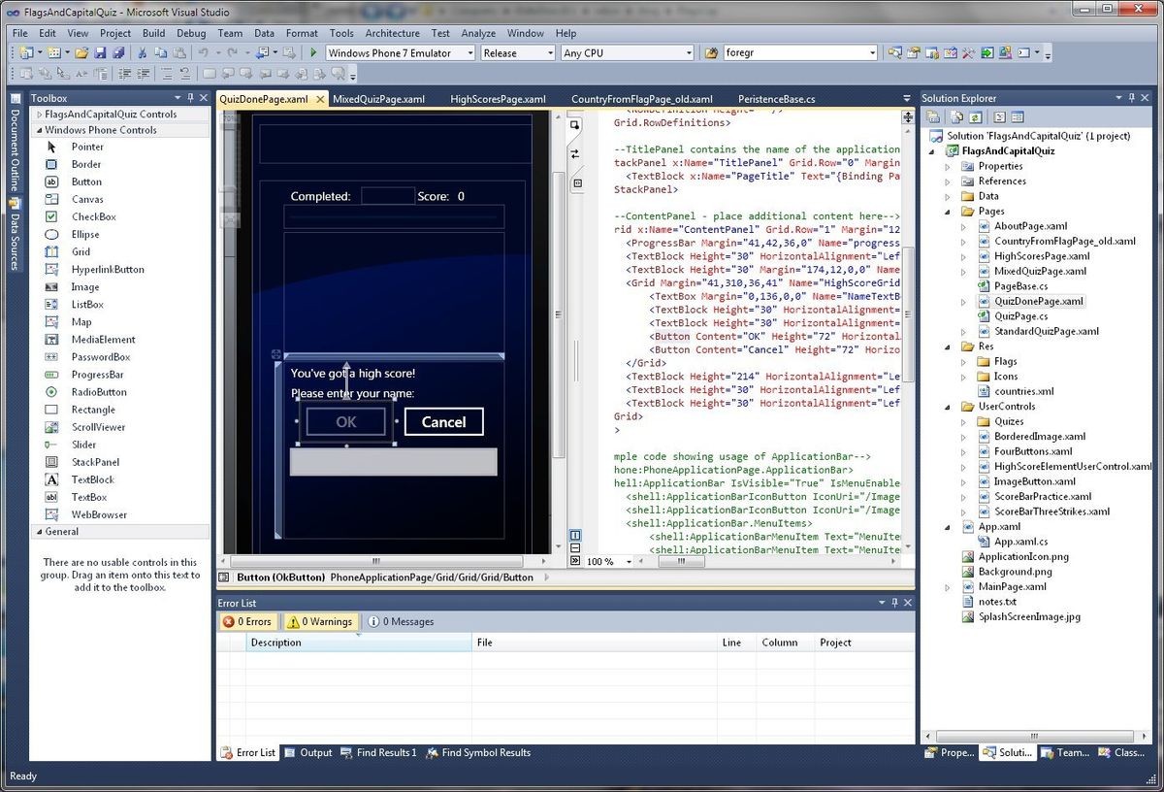
Task: Open the Architecture menu
Action: [x=392, y=32]
